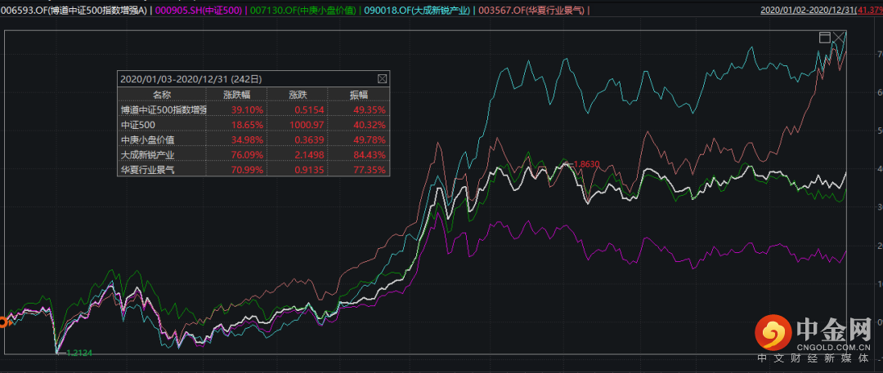The width and height of the screenshot is (883, 373).
Task: Click the 49.78% amplitude value
Action: pyautogui.click(x=370, y=140)
